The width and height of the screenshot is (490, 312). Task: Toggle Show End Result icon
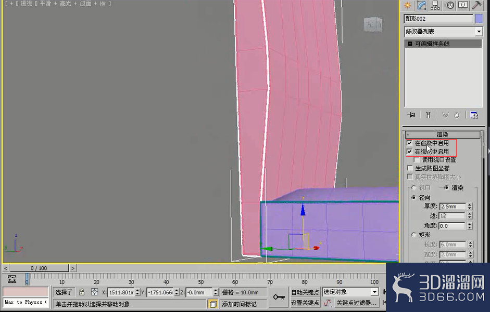point(428,115)
